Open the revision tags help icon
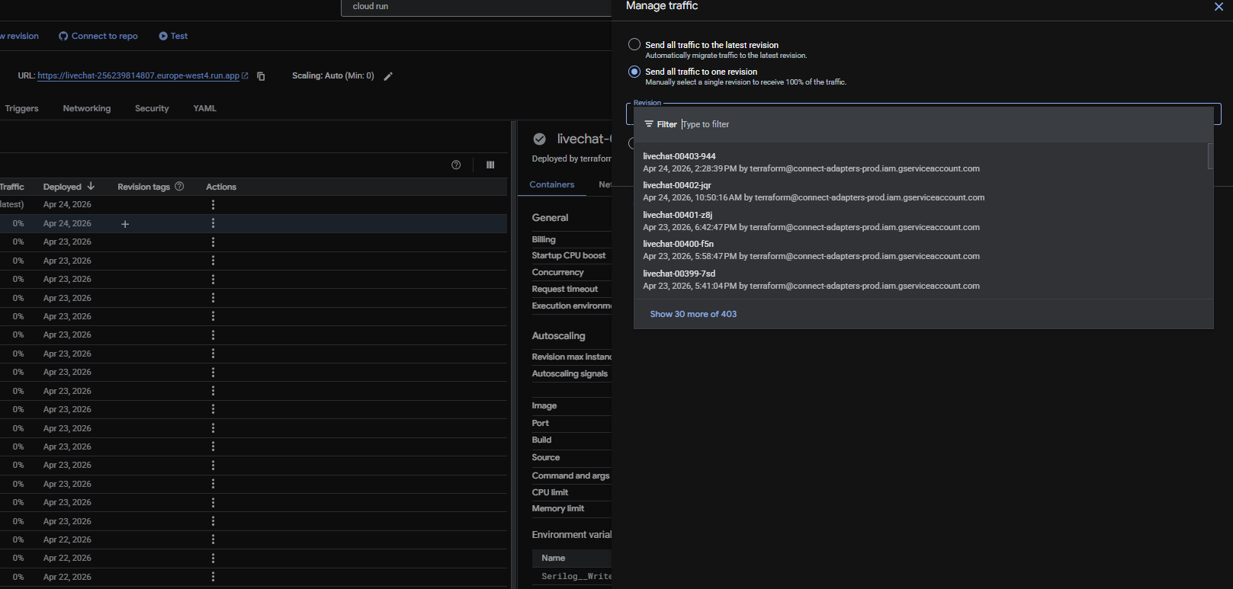The image size is (1233, 589). pyautogui.click(x=179, y=187)
